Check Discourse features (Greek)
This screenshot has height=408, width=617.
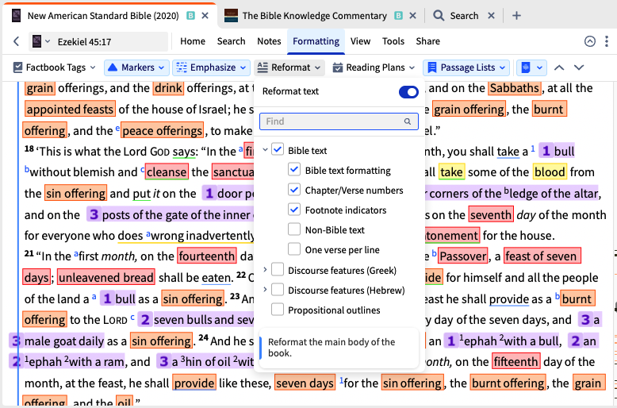pyautogui.click(x=278, y=269)
